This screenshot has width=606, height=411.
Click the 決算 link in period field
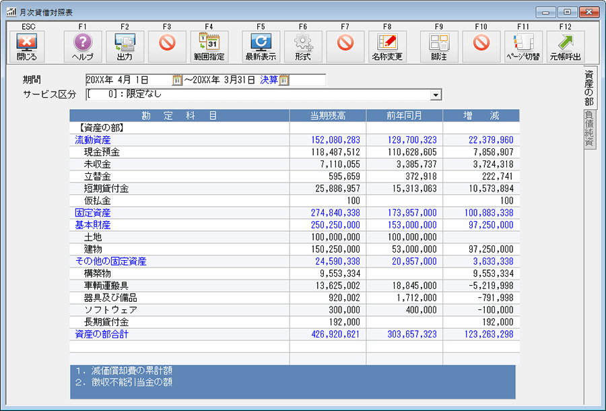pyautogui.click(x=269, y=80)
